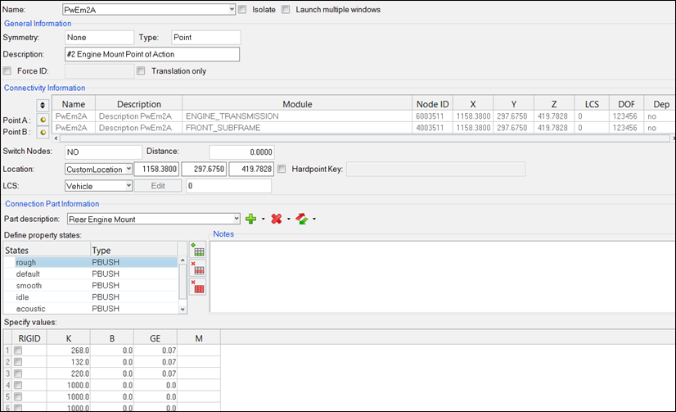This screenshot has width=676, height=412.
Task: Click the up-down sort arrows above Point A
Action: coord(43,105)
